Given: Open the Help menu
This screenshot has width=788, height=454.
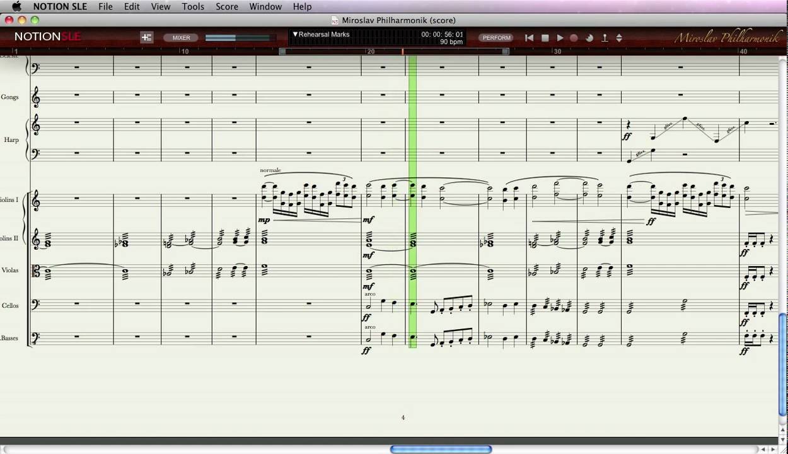Looking at the screenshot, I should 302,6.
